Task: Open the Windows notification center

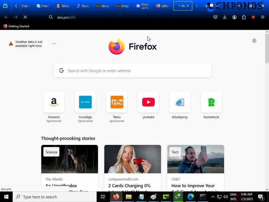Action: click(x=261, y=197)
